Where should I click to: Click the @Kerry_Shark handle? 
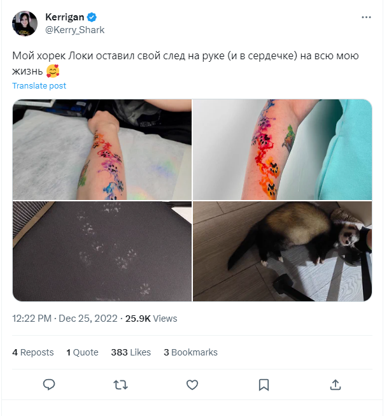coord(74,30)
